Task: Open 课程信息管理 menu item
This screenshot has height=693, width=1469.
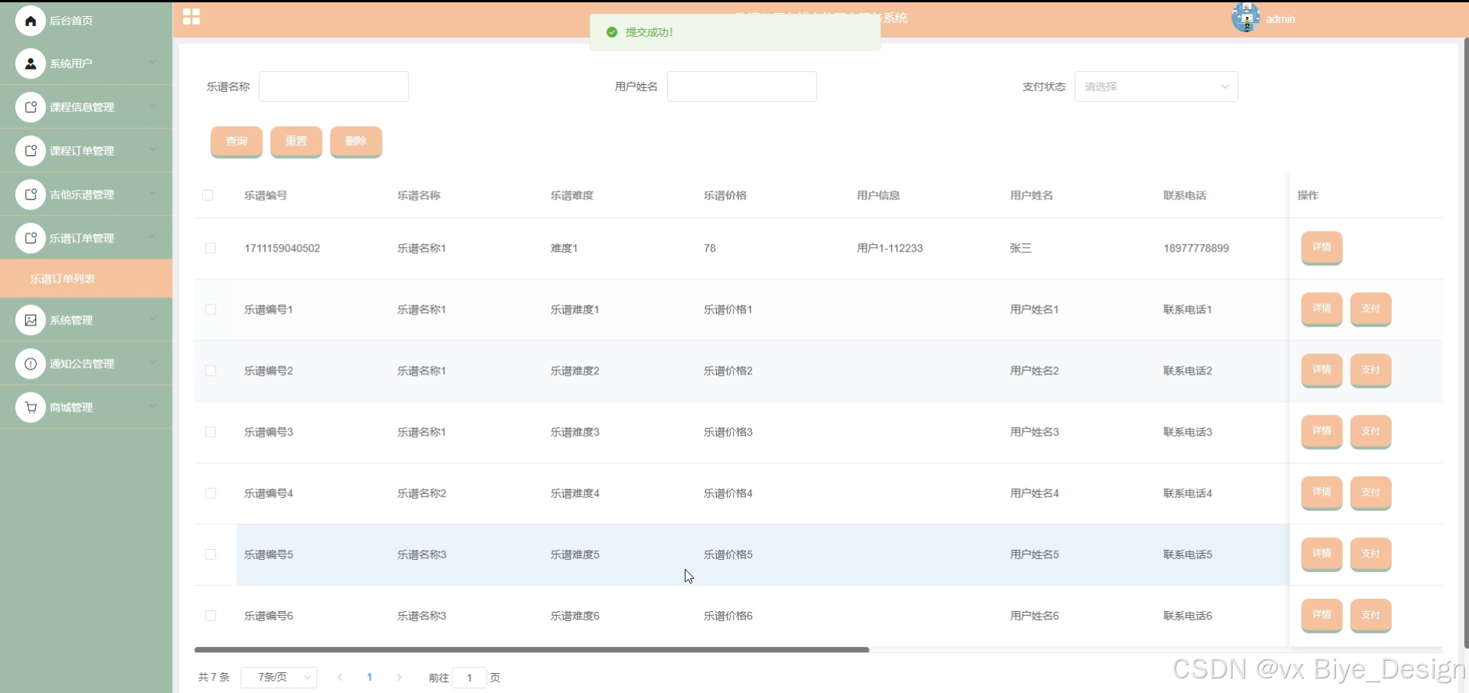Action: (86, 107)
